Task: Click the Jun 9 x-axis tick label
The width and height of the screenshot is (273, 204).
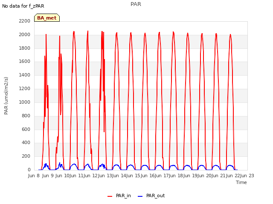Action: [x=48, y=176]
